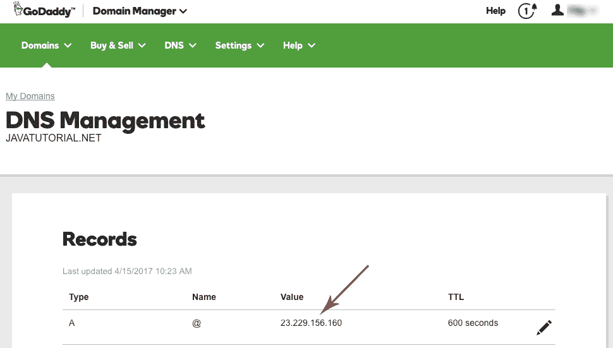
Task: Expand the Settings menu chevron
Action: click(x=260, y=45)
